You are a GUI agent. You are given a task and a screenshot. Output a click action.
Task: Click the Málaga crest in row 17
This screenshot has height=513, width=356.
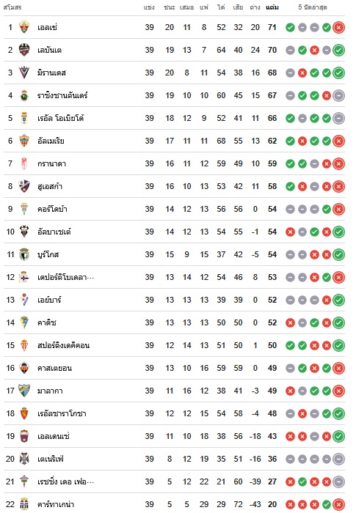tap(24, 391)
